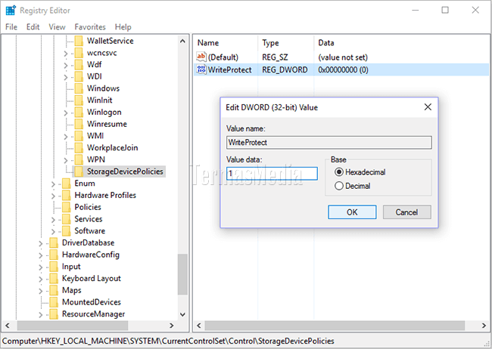Viewport: 492px width, 349px height.
Task: Click the WalletService folder icon
Action: pyautogui.click(x=79, y=41)
